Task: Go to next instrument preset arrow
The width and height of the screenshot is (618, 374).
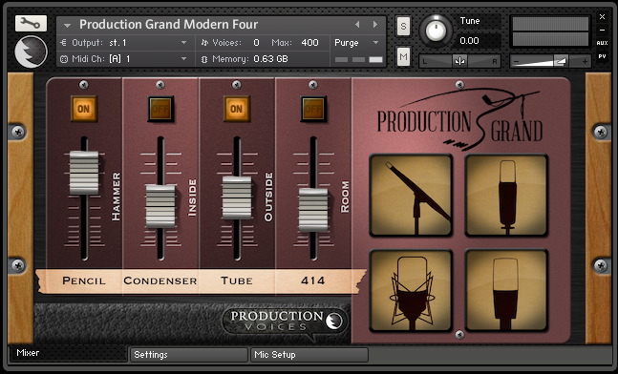Action: [375, 25]
